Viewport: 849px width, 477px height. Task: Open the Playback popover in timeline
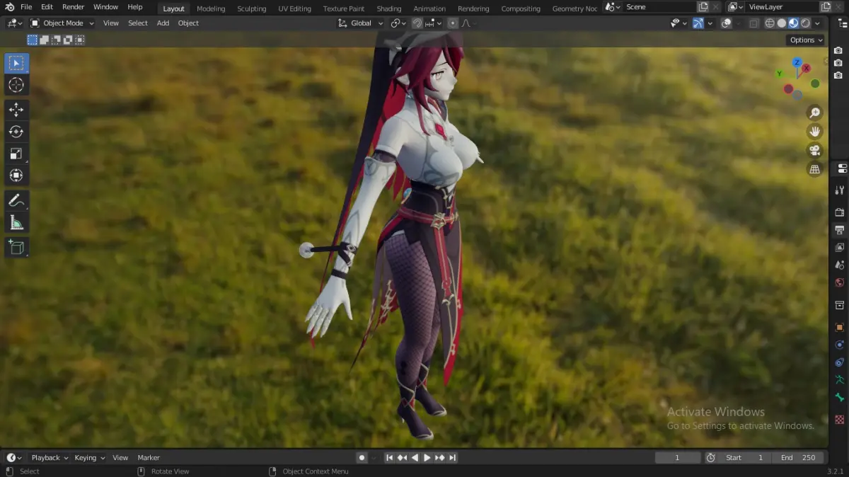pos(50,458)
